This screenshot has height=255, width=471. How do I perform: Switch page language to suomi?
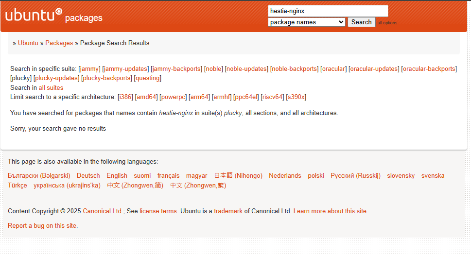[142, 175]
